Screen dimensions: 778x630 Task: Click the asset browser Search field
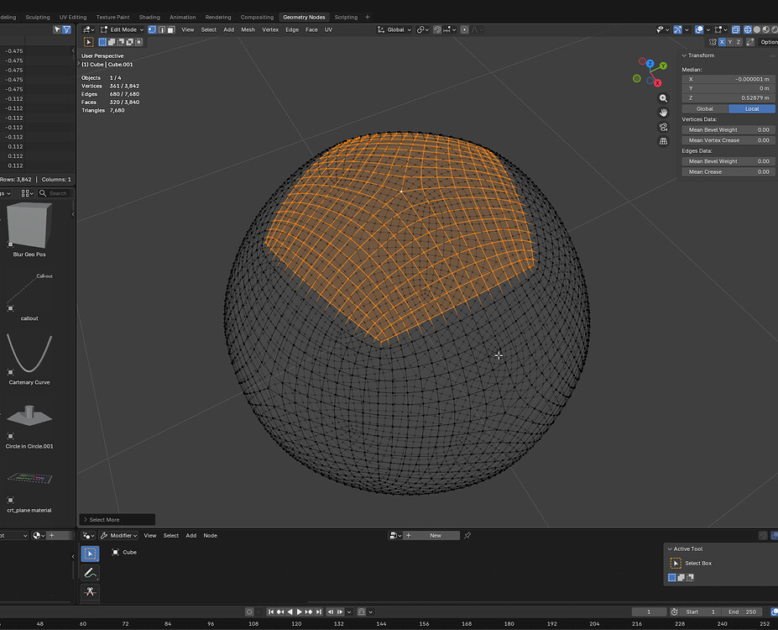pos(55,193)
